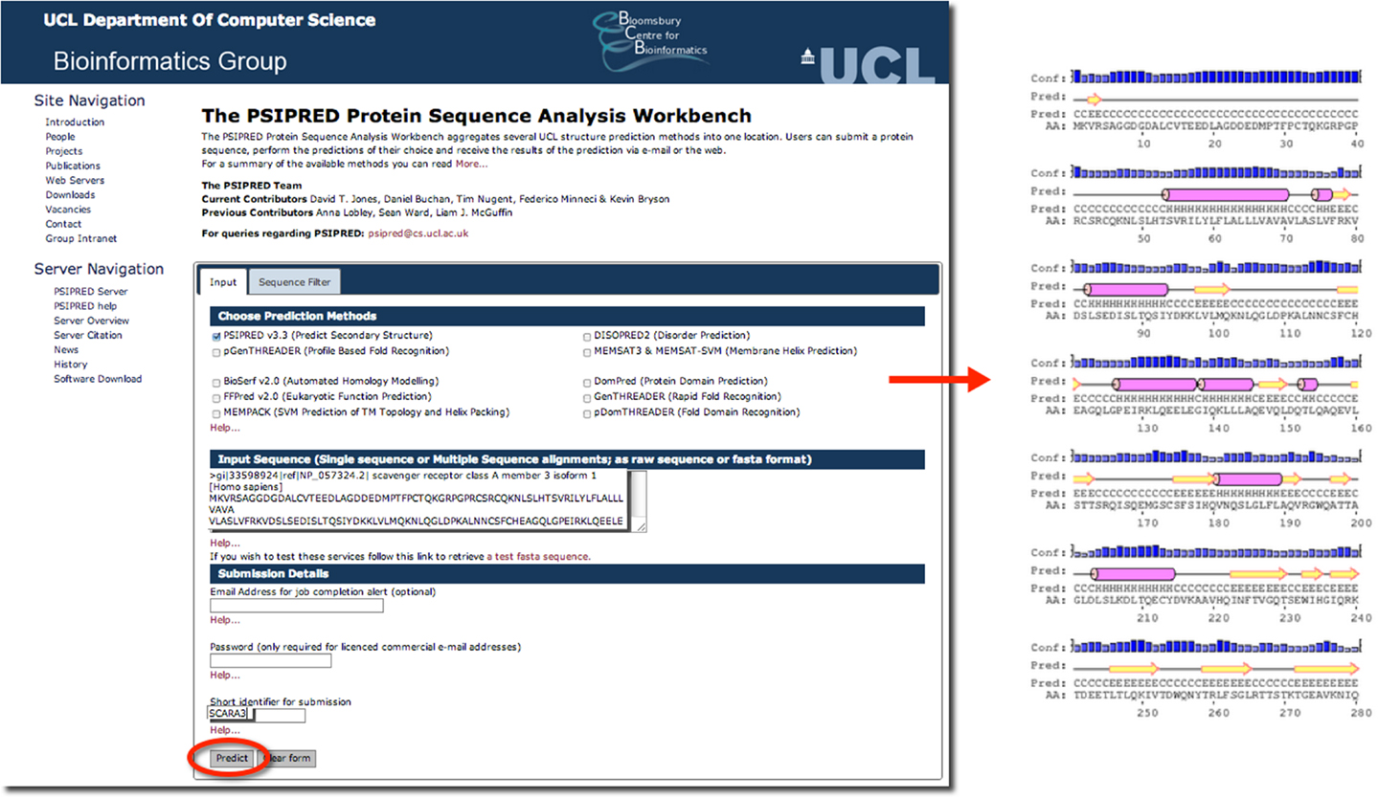
Task: Open the Projects link
Action: tap(64, 151)
